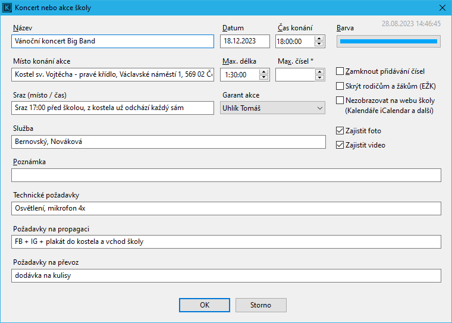
Task: Decrease Max. čísel value with down arrow
Action: click(319, 77)
